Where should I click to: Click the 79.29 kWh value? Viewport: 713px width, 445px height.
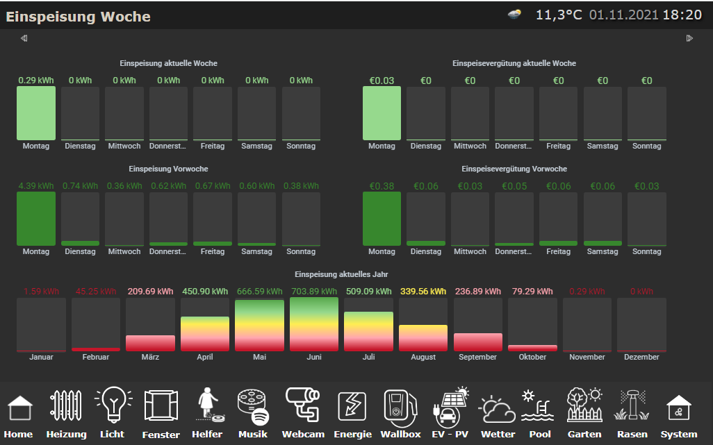click(532, 292)
